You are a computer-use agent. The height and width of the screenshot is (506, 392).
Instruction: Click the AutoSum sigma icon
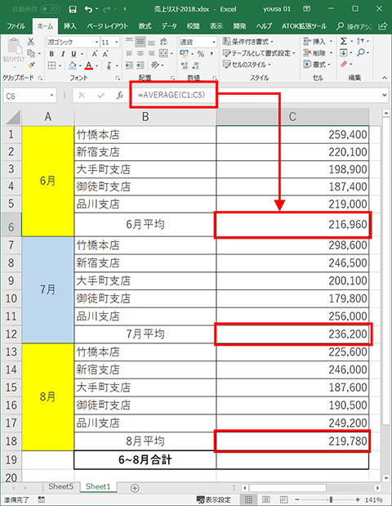[x=344, y=42]
